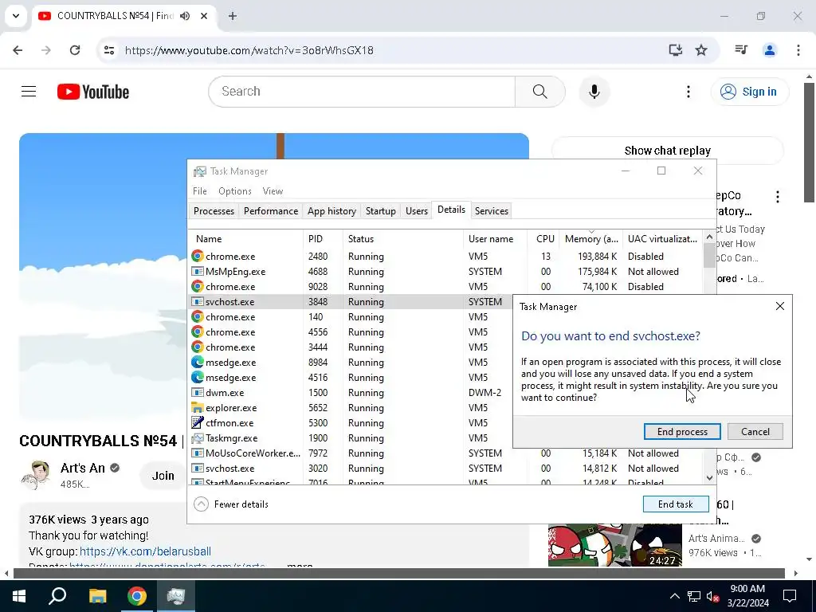Click the install app icon in address bar
Image resolution: width=816 pixels, height=612 pixels.
pyautogui.click(x=675, y=50)
